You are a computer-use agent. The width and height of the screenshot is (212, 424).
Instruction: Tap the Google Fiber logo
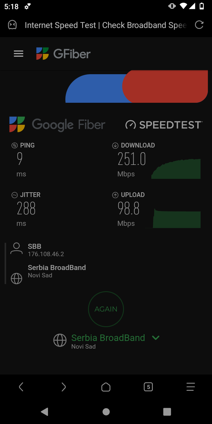(57, 125)
